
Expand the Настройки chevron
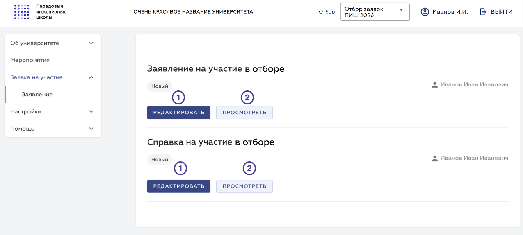click(x=91, y=111)
